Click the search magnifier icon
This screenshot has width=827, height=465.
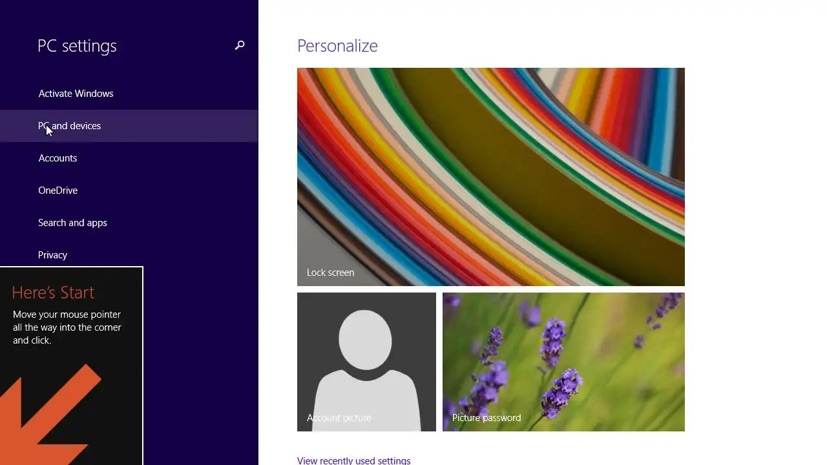(240, 45)
